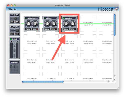Toggle the In RMS meter power LED
This screenshot has height=97, width=125.
(x=11, y=39)
